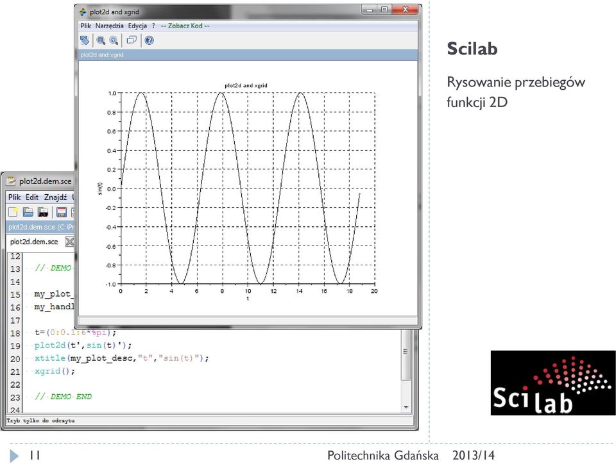Click the editor scrollbar down arrow
This screenshot has height=464, width=616.
tap(406, 408)
